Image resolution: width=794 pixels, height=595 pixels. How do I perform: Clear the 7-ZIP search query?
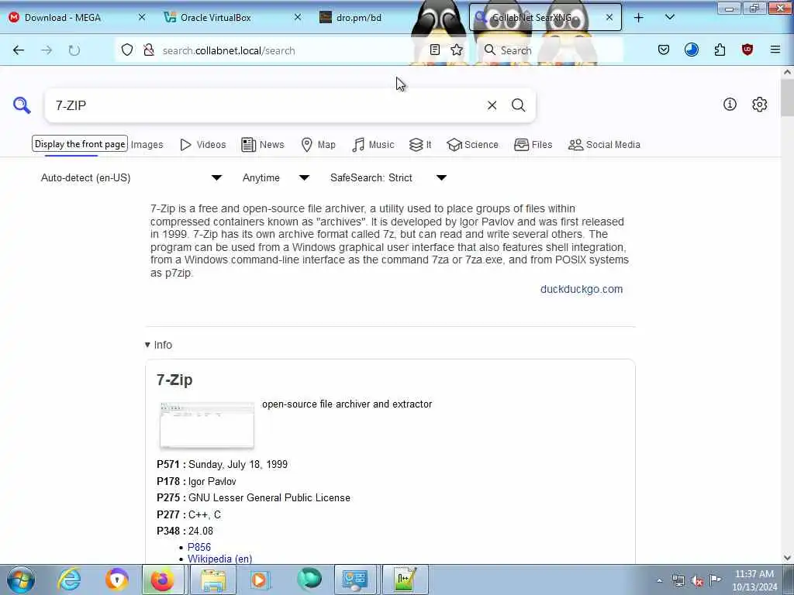(x=492, y=105)
